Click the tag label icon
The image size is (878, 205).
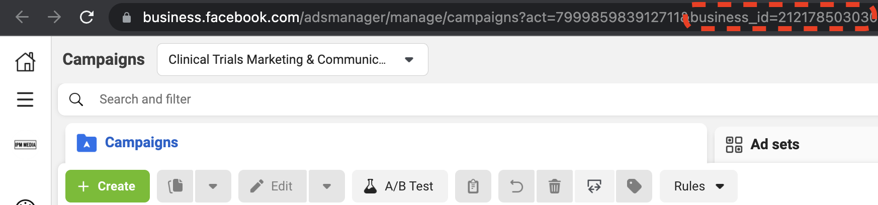point(634,186)
